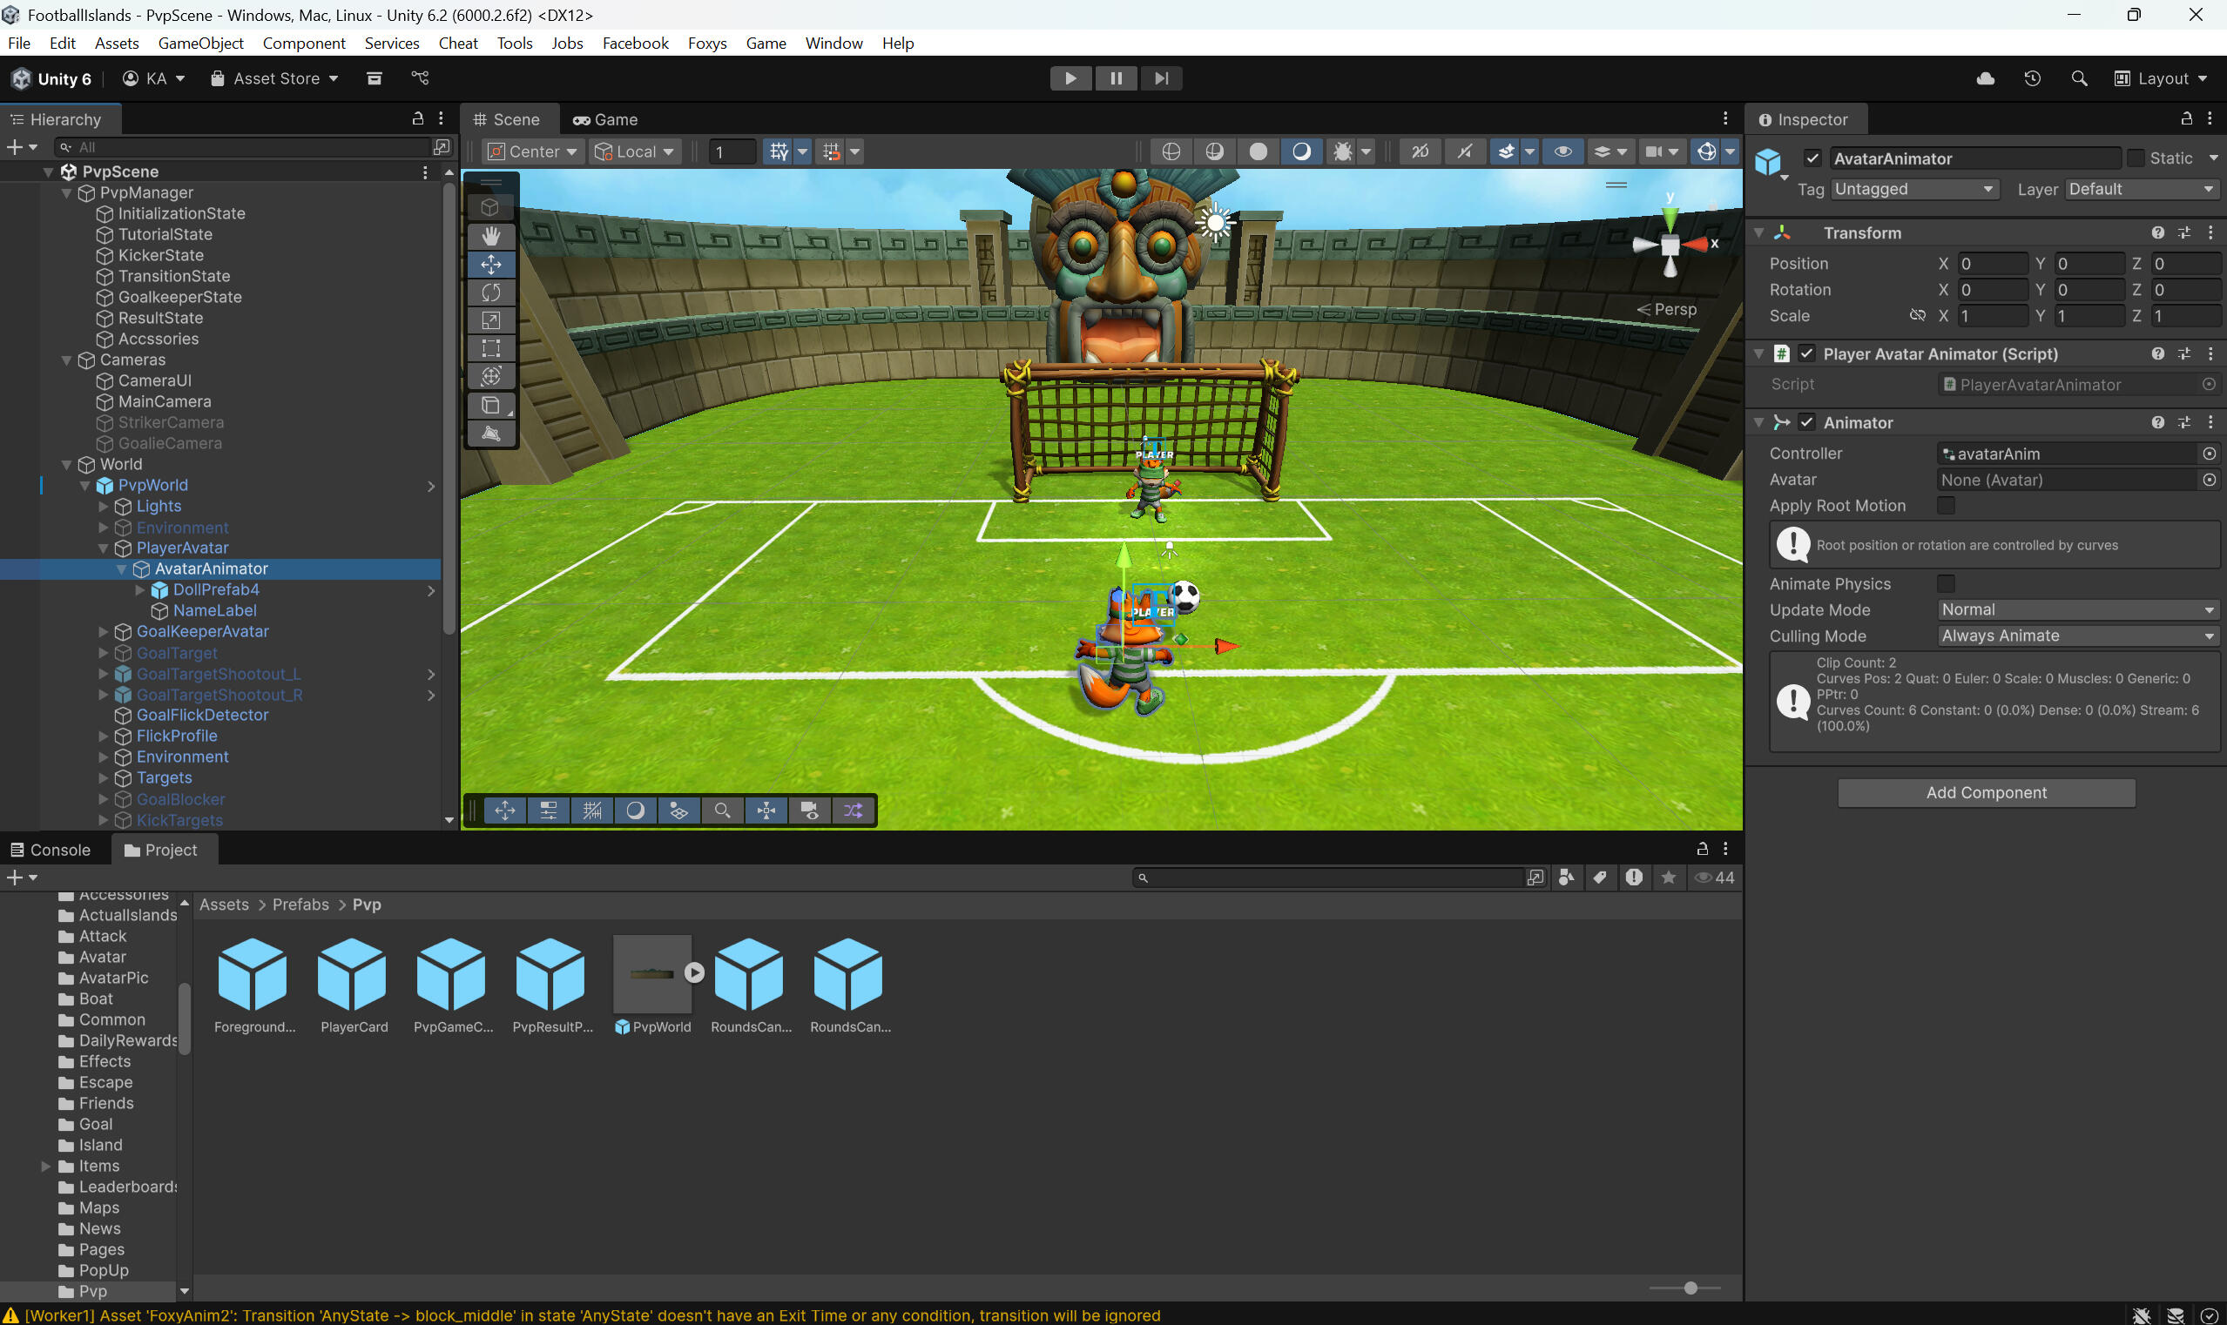Select the Hand view tool
This screenshot has width=2227, height=1325.
click(490, 236)
